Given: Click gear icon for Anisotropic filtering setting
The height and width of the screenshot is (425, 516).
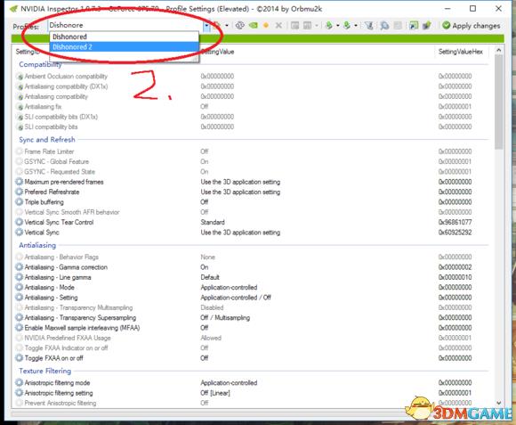Looking at the screenshot, I should click(x=20, y=393).
